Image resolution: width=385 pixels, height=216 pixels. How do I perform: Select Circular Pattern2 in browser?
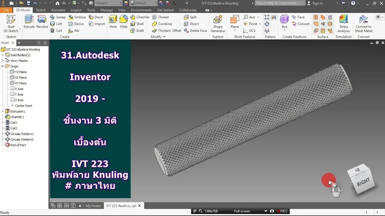20,139
